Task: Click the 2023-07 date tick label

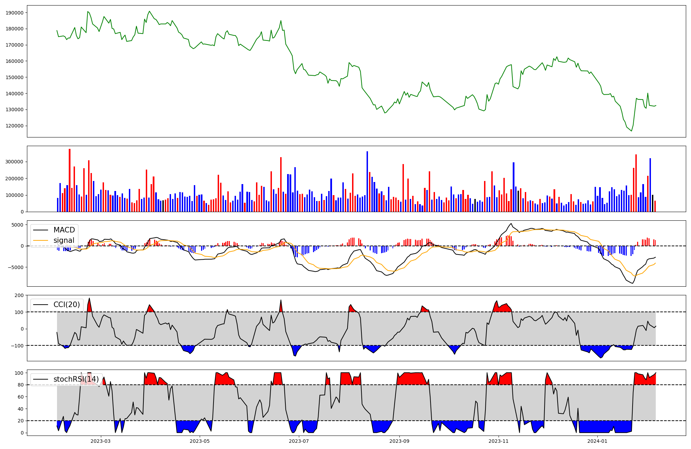Action: coord(299,441)
